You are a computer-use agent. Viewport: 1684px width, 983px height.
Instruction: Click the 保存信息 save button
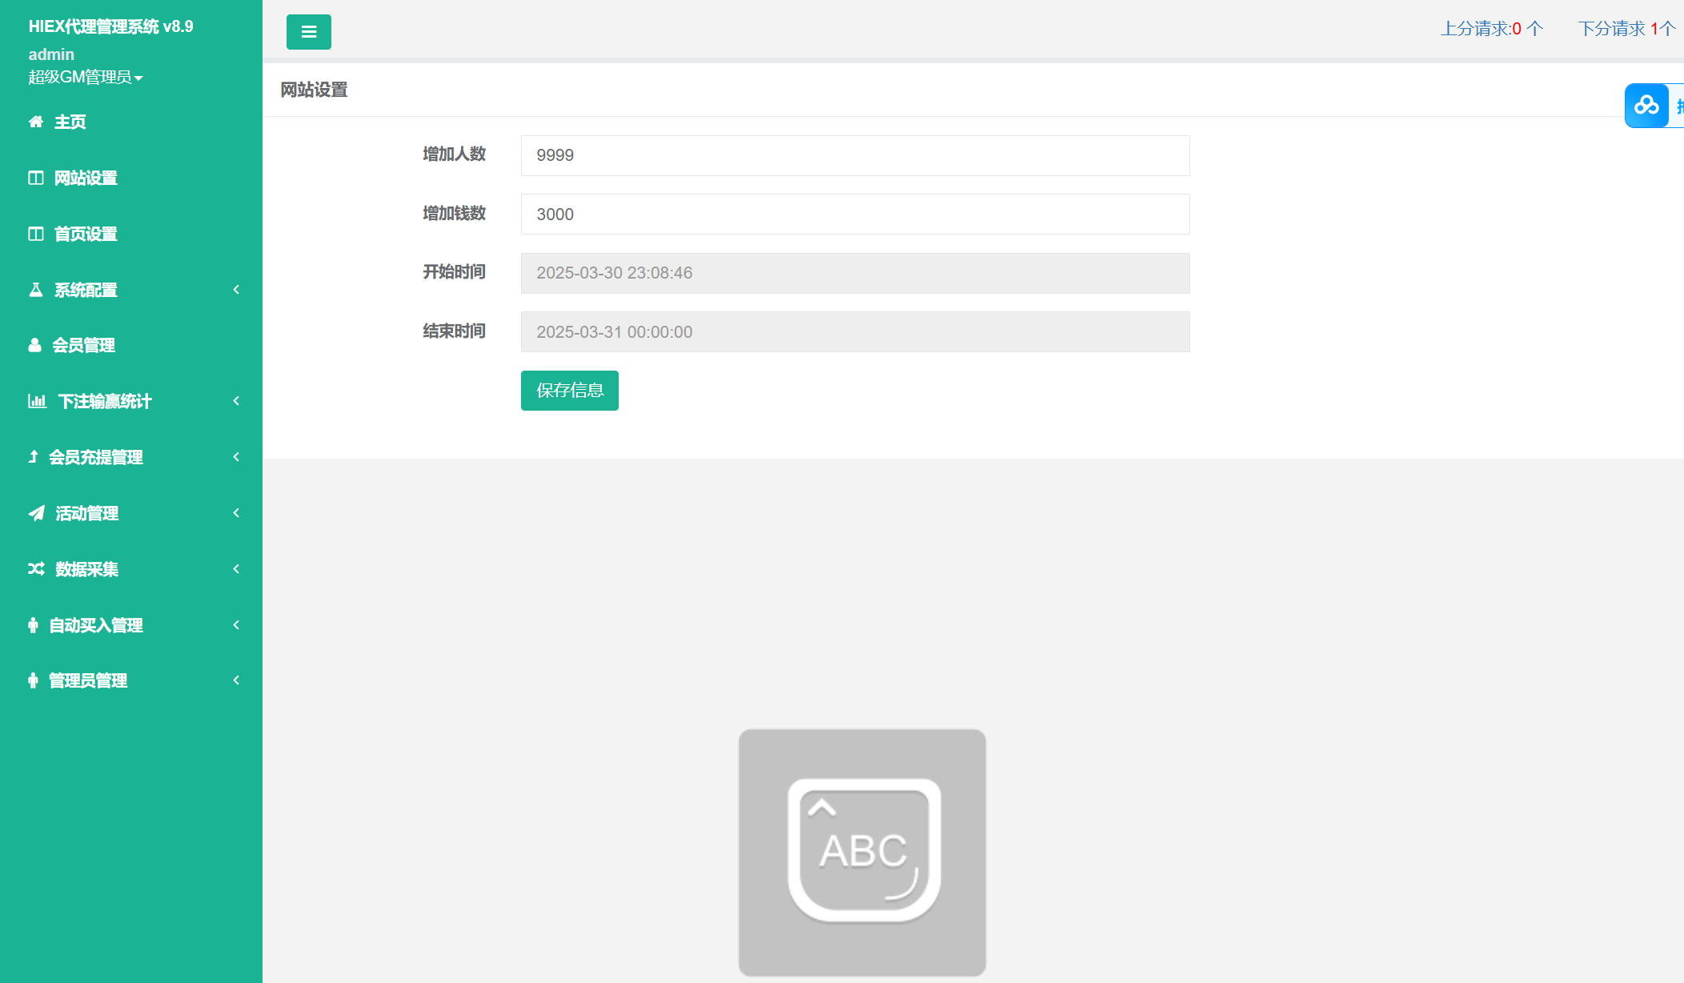click(x=569, y=391)
